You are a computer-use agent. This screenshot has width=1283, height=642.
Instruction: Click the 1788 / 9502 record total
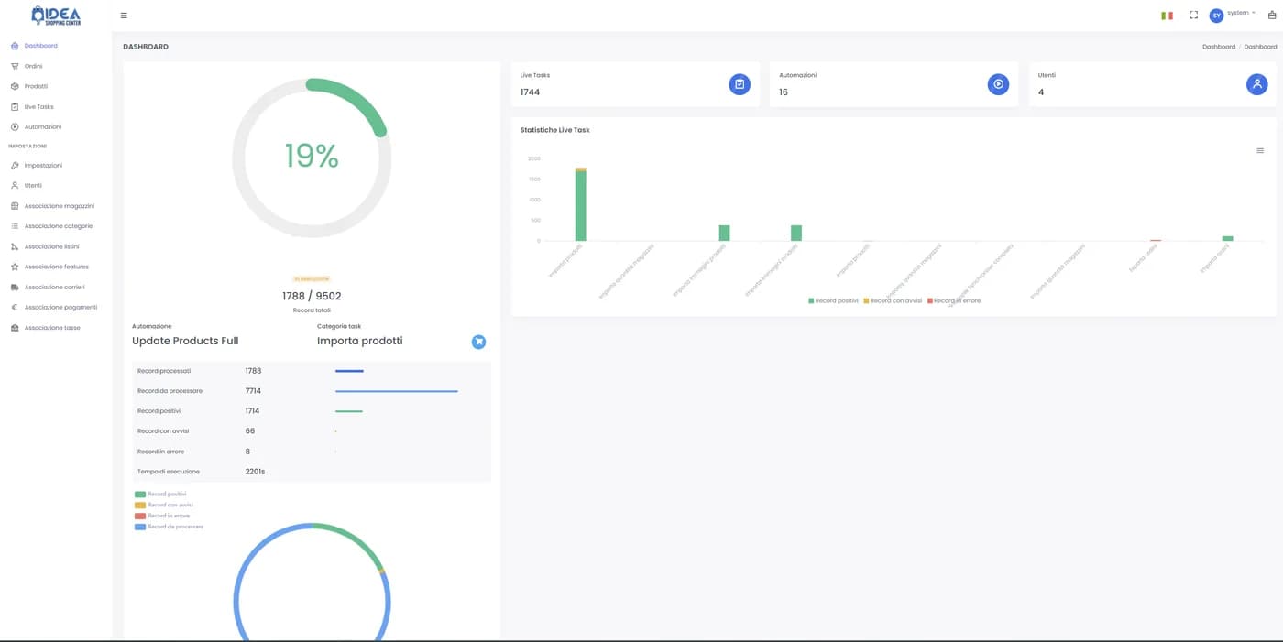click(312, 296)
